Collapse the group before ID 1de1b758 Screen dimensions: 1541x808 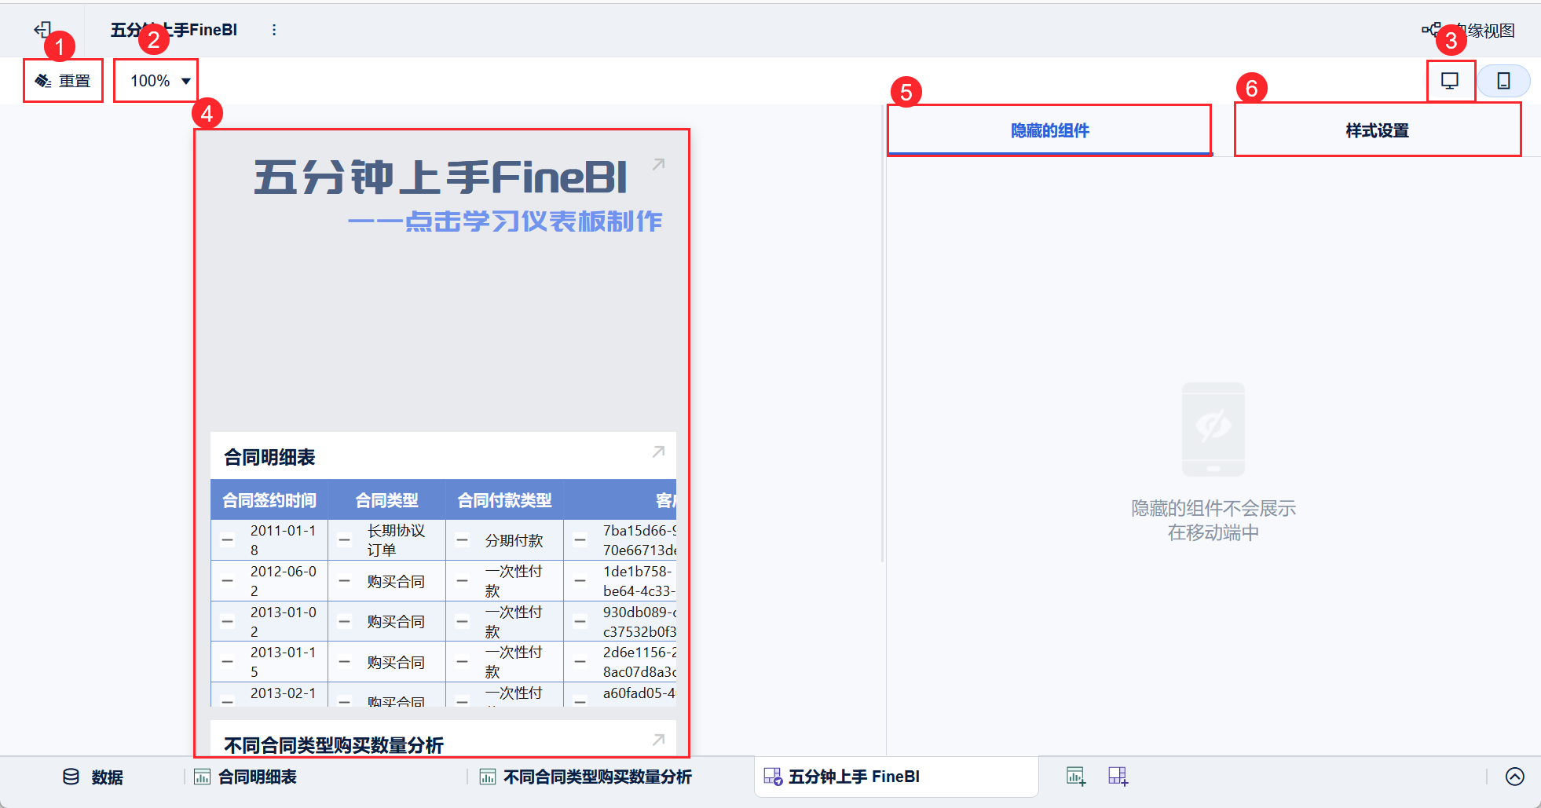pyautogui.click(x=580, y=581)
